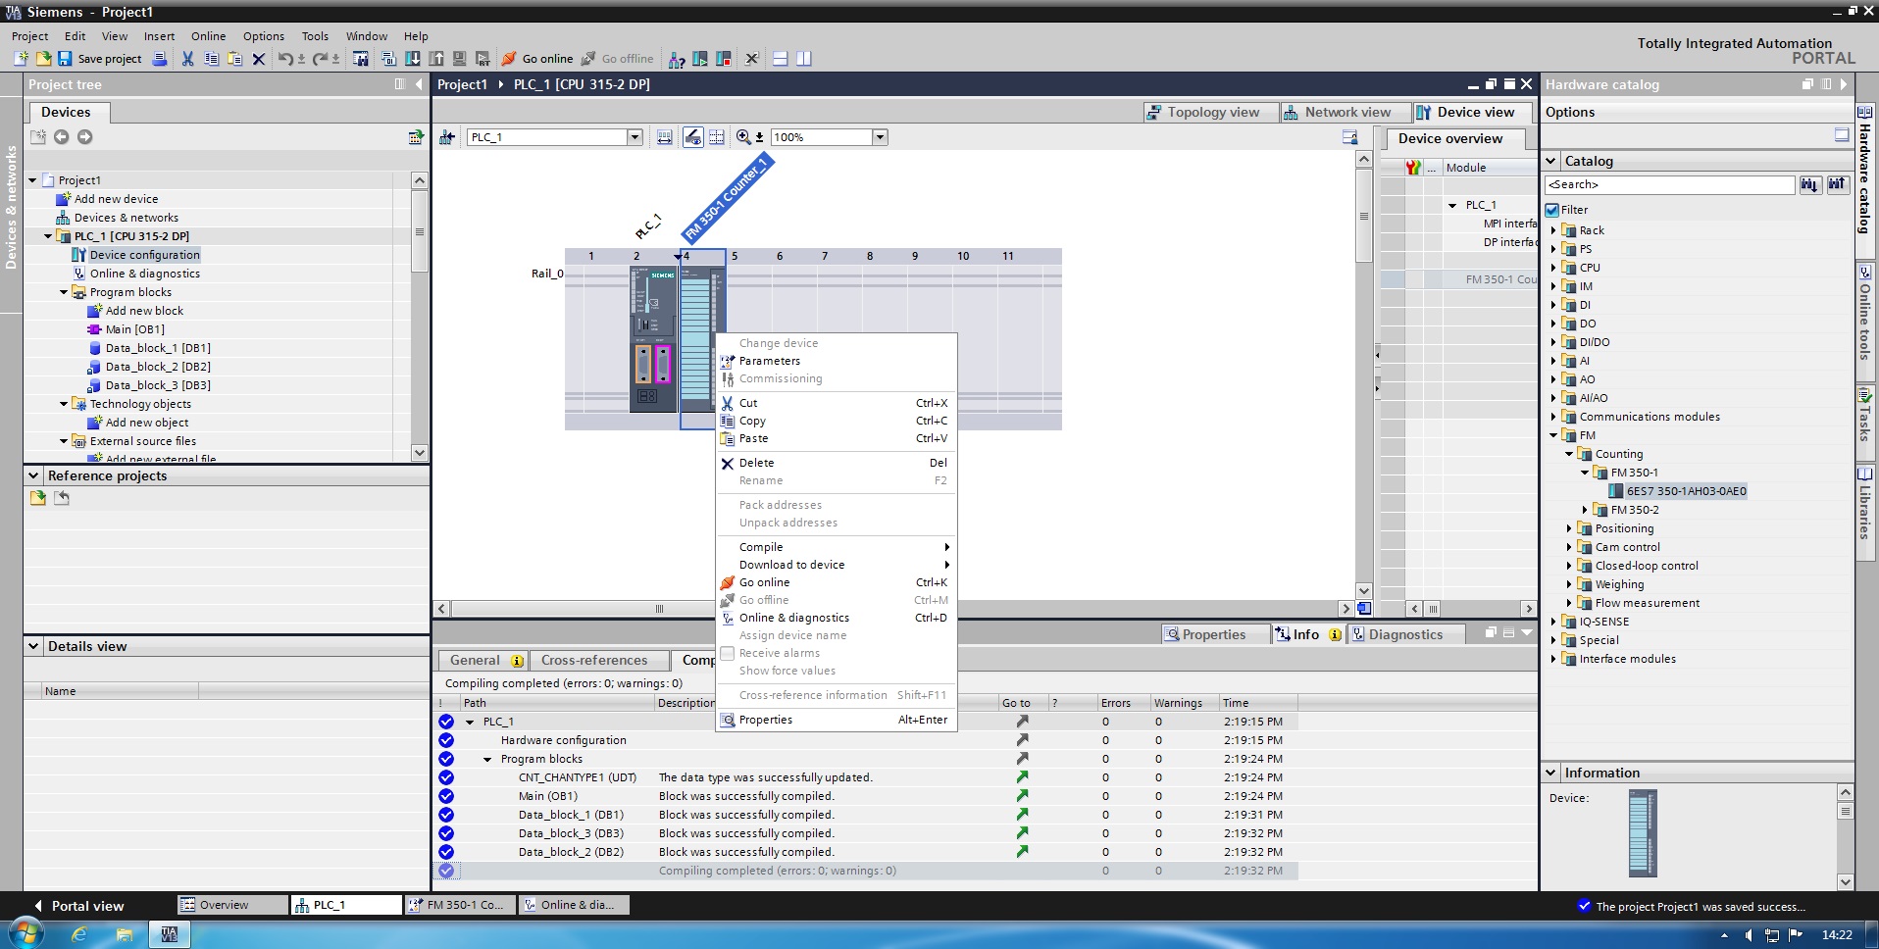
Task: Switch to Portal view
Action: (x=77, y=906)
